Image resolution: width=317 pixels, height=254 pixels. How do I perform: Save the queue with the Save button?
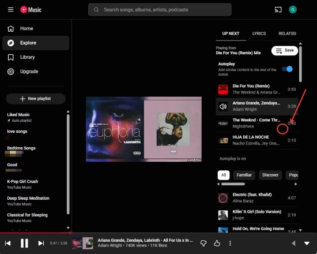click(x=285, y=50)
